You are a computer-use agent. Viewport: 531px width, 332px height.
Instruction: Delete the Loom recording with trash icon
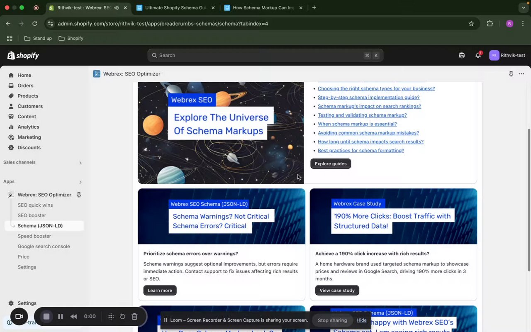[x=134, y=317]
